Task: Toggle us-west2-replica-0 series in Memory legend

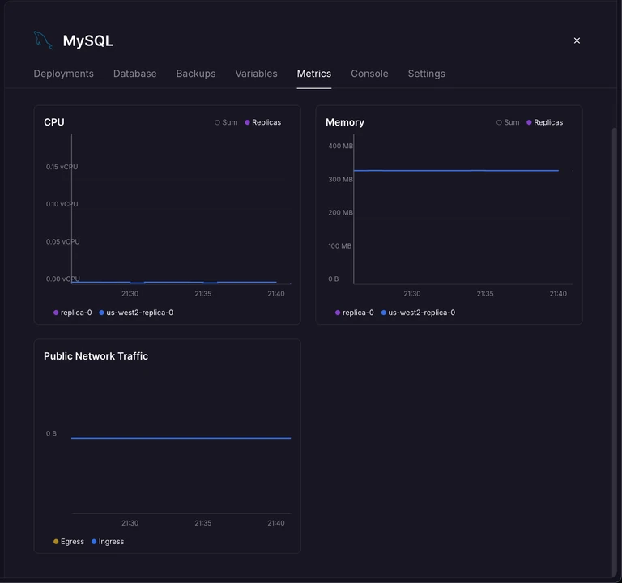Action: (418, 313)
